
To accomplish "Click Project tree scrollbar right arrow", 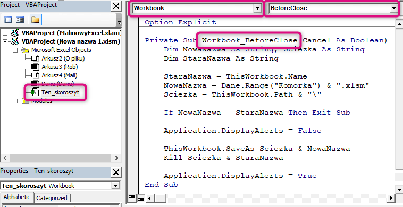I will [116, 158].
